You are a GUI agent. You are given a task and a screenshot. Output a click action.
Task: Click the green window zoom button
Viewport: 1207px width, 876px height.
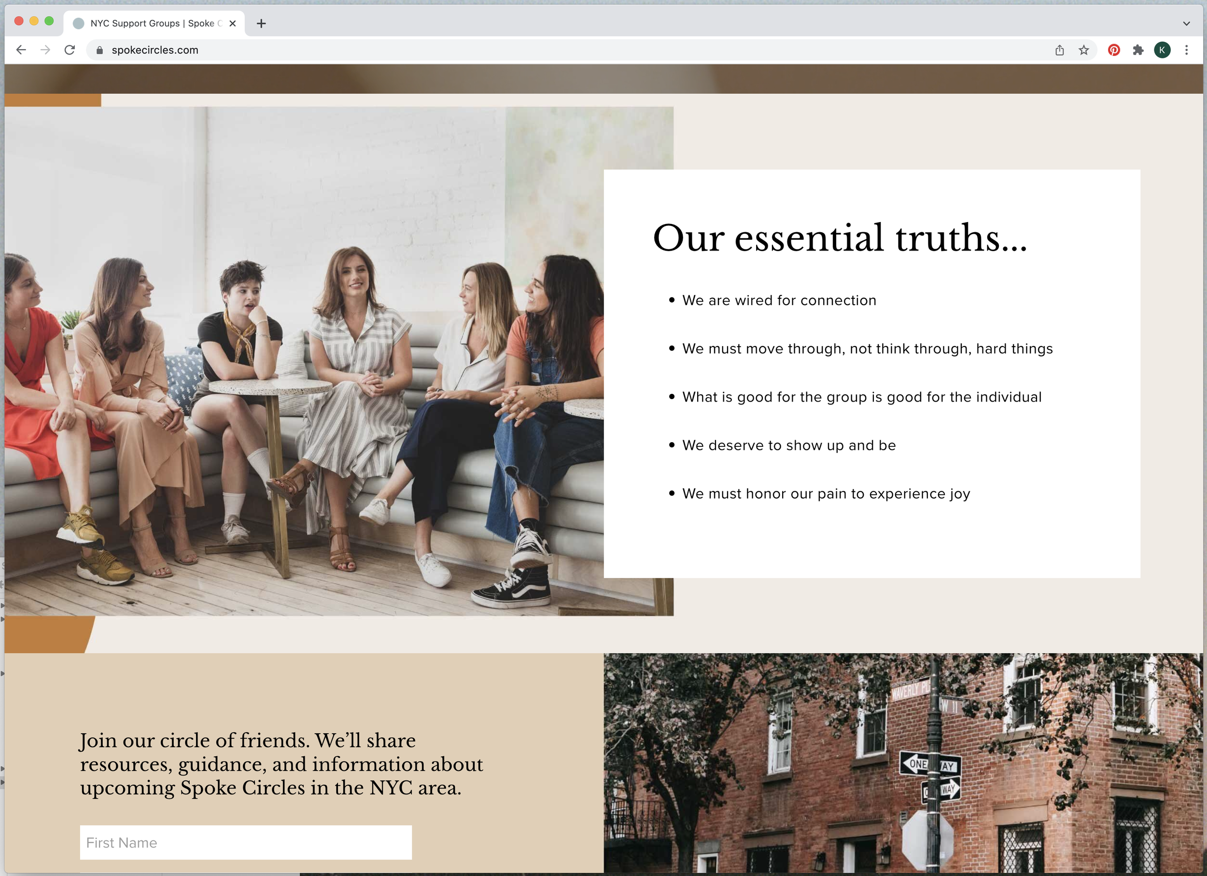49,21
